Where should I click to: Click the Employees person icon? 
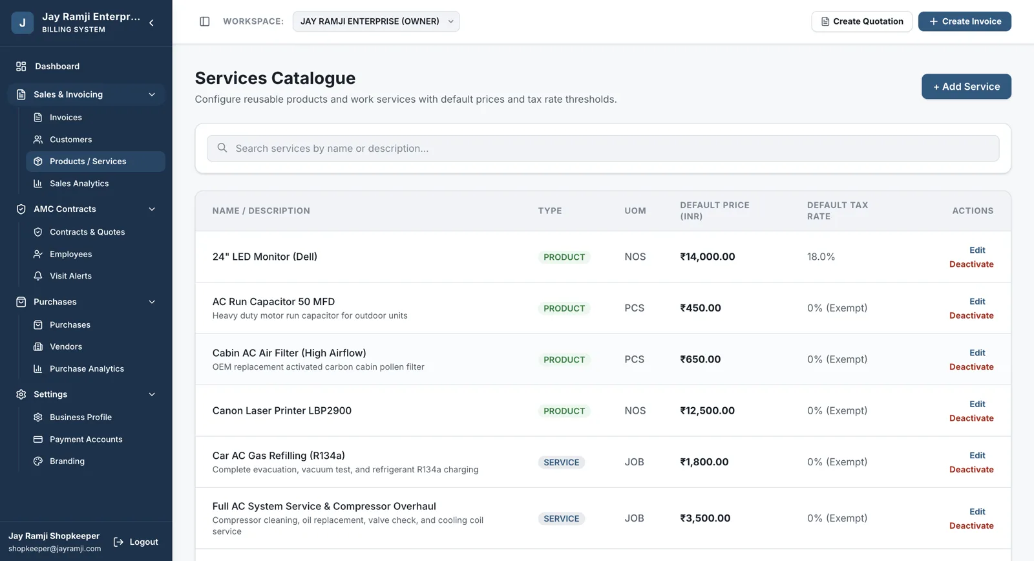(38, 254)
